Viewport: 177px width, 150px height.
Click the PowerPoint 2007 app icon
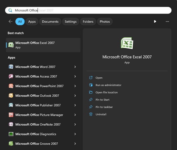coord(11,86)
